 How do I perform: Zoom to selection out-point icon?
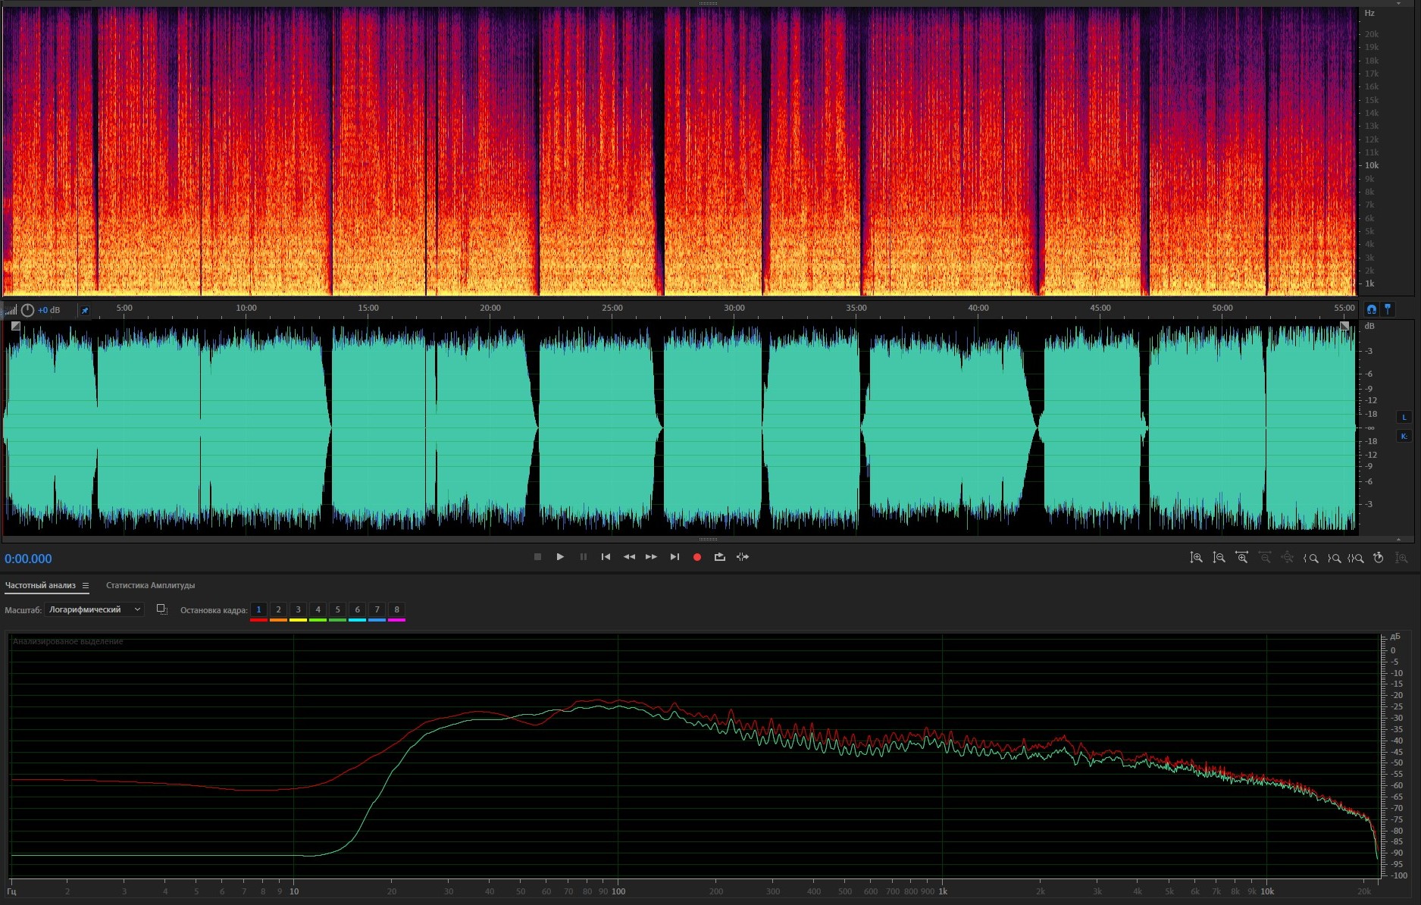1333,558
